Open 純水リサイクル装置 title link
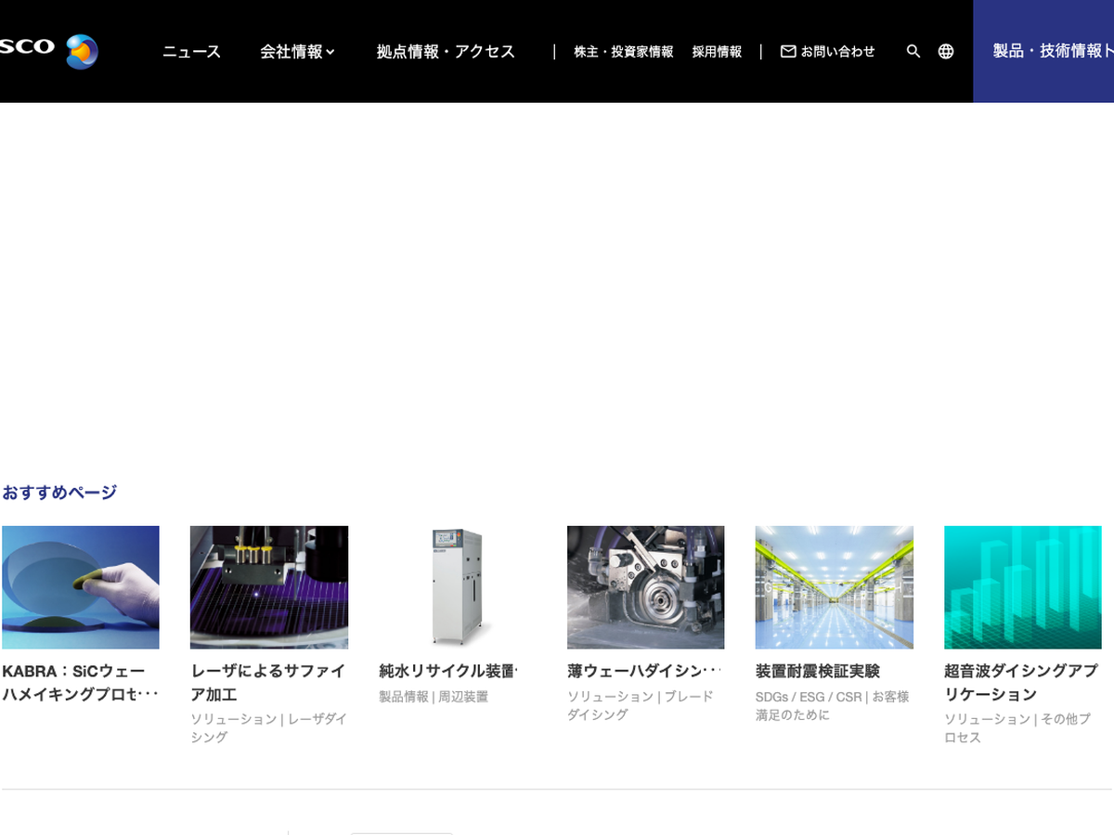 point(447,671)
